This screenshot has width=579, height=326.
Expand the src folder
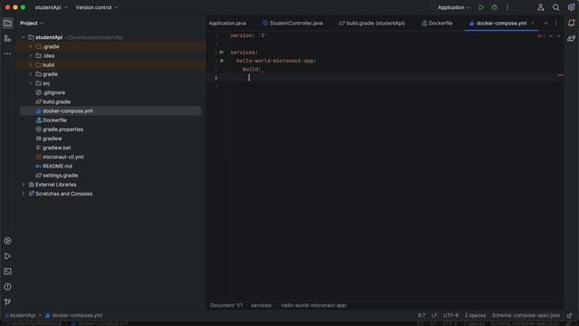[x=31, y=83]
